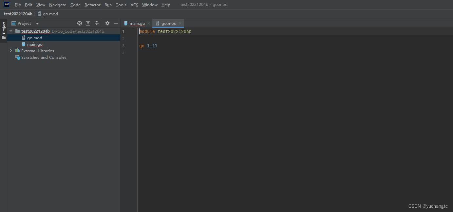Toggle visibility of the Project sidebar stripe folder icon
The image size is (453, 212).
coord(3,37)
